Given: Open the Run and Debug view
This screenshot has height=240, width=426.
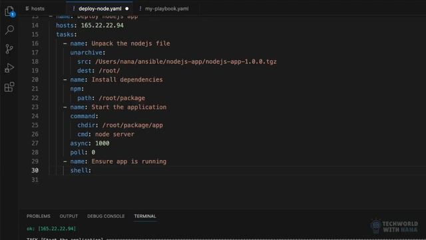Looking at the screenshot, I should 9,68.
